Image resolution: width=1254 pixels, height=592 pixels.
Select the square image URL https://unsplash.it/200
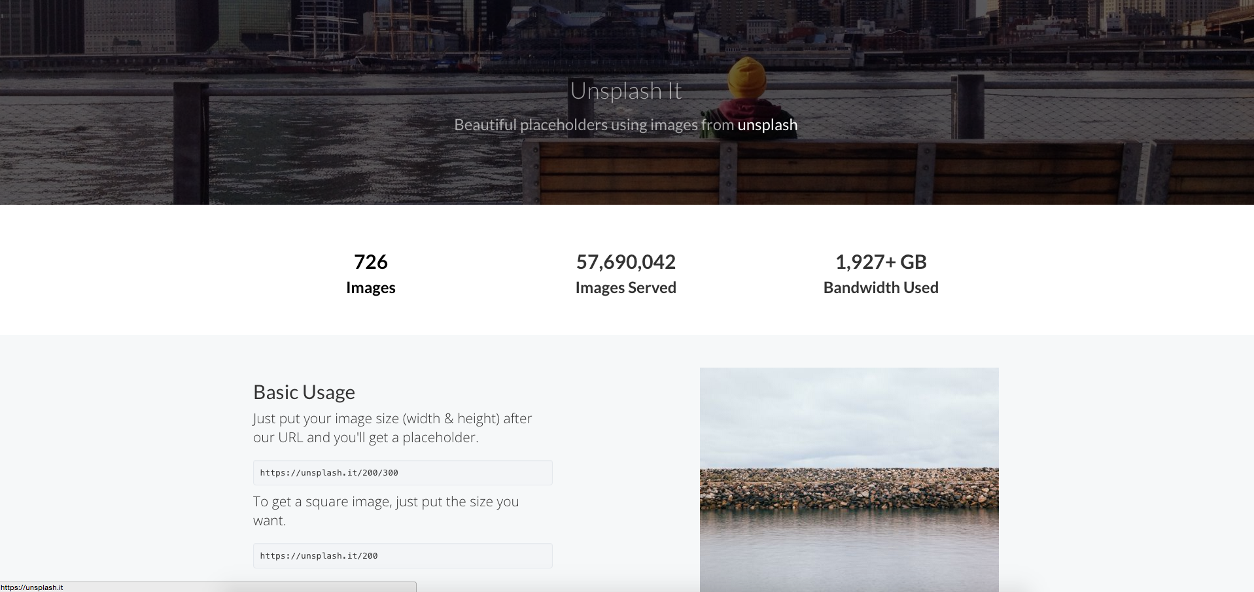pyautogui.click(x=319, y=555)
